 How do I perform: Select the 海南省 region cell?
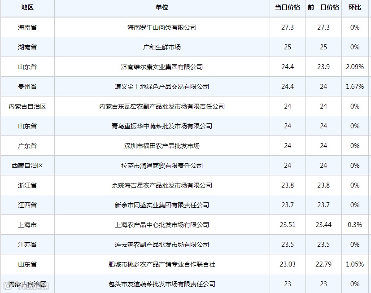[x=27, y=27]
